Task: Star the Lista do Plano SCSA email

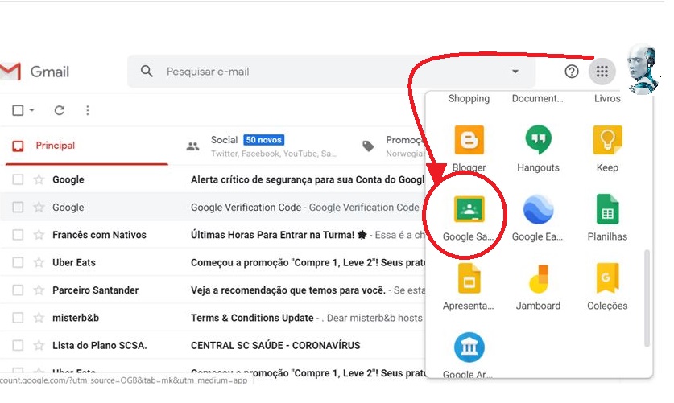Action: click(39, 346)
